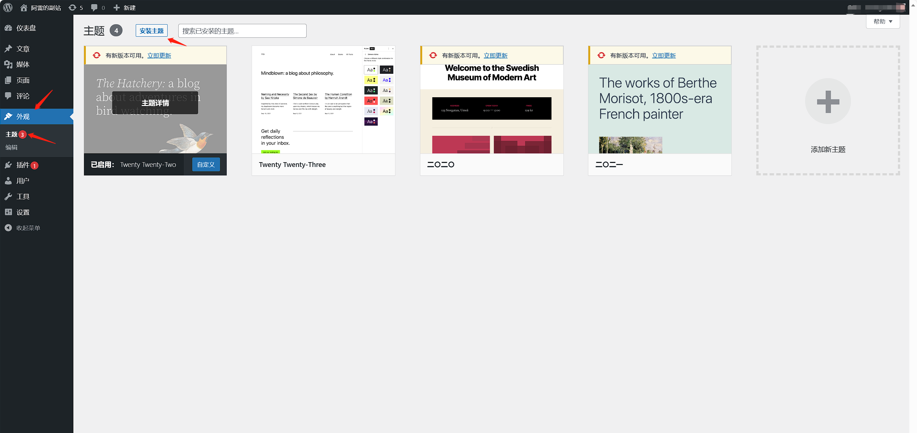Click the pages icon beside 页面
Image resolution: width=917 pixels, height=433 pixels.
[x=8, y=80]
